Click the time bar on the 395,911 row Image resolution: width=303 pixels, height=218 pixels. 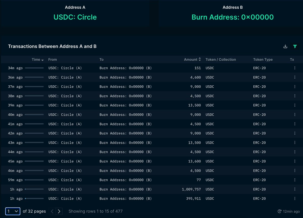point(34,199)
